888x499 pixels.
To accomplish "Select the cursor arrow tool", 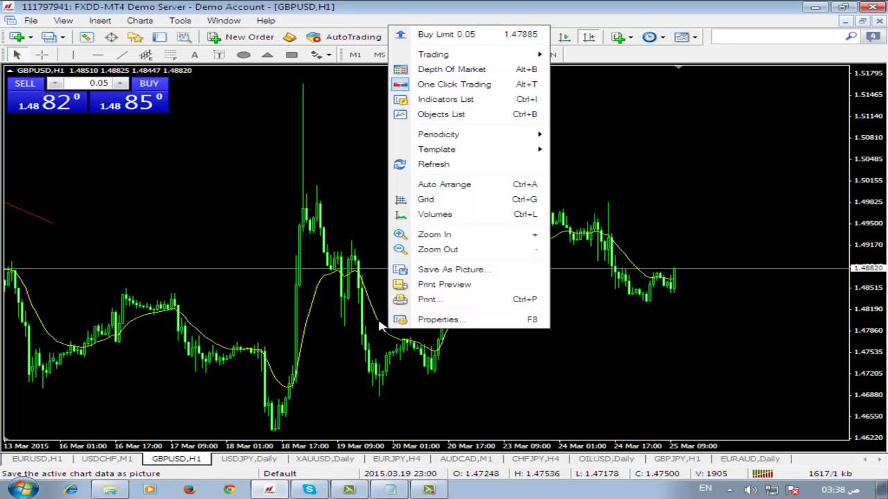I will coord(17,55).
